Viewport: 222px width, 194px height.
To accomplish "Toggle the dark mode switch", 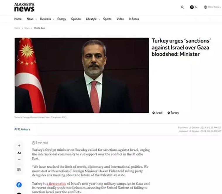I will coord(194,7).
